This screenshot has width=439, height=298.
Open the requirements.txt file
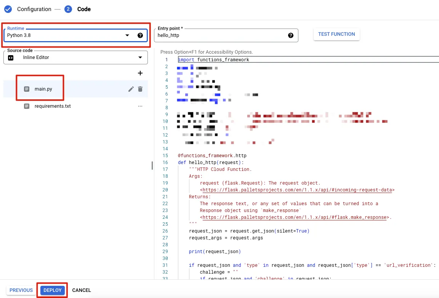pyautogui.click(x=52, y=106)
